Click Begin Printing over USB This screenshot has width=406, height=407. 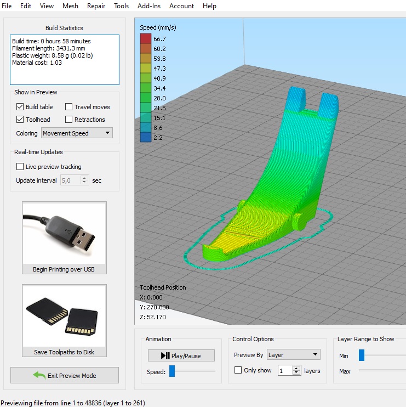pos(64,238)
